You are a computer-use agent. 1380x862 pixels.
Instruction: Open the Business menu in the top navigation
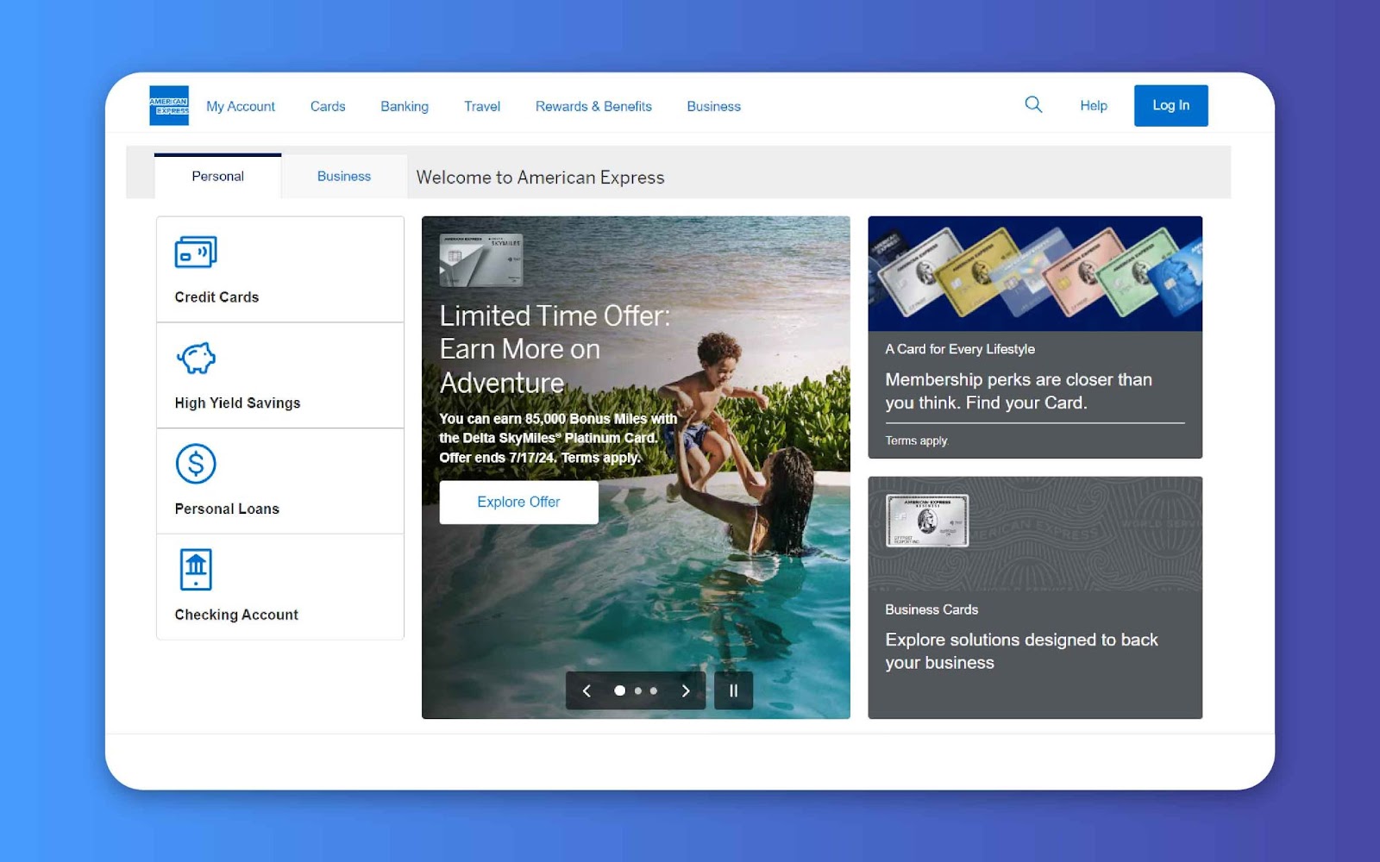pyautogui.click(x=713, y=106)
